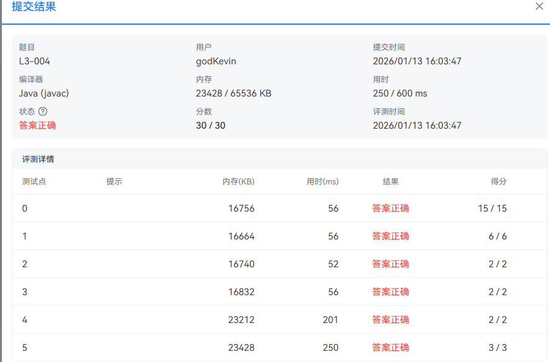Click time value 52 in test 2
This screenshot has height=362, width=550.
point(333,264)
